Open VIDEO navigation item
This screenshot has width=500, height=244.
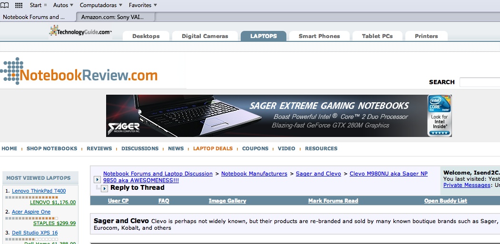[286, 148]
